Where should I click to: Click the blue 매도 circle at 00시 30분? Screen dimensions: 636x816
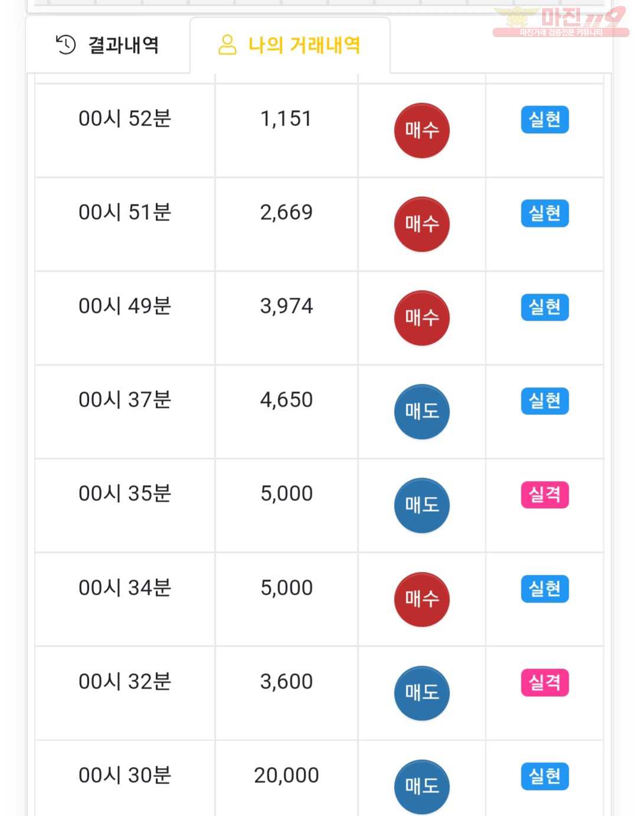tap(422, 787)
